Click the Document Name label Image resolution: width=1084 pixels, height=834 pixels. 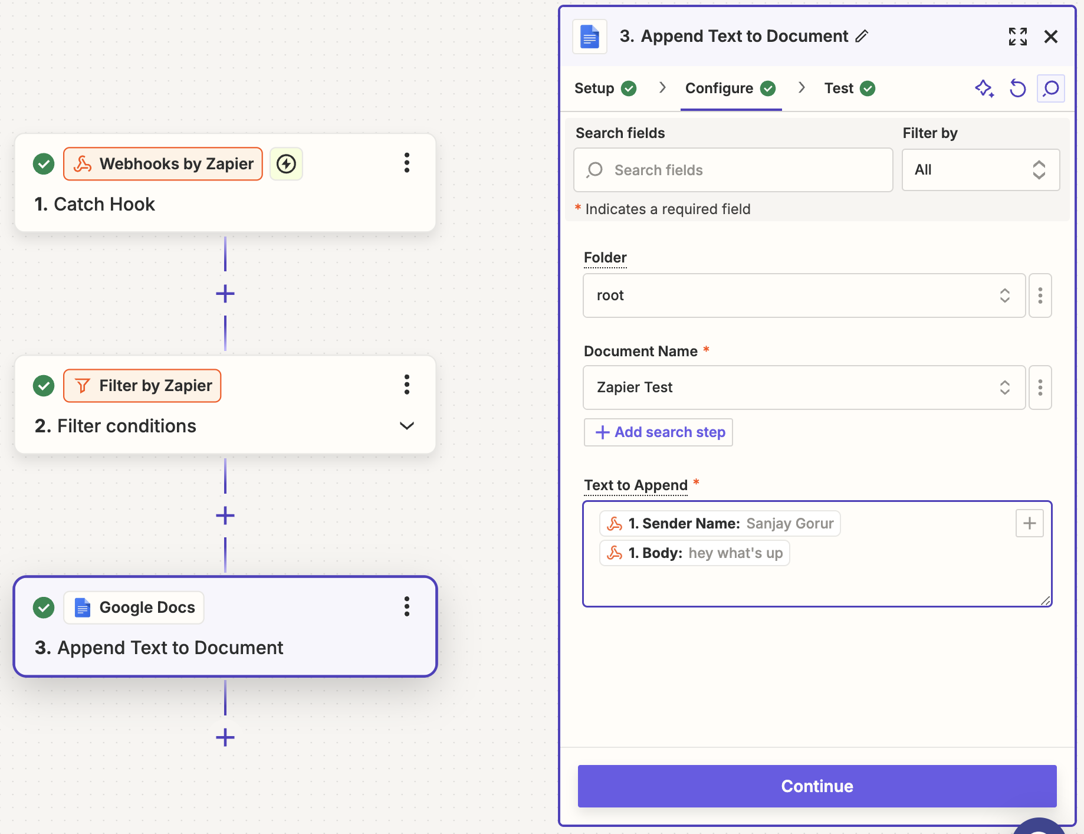click(x=640, y=352)
